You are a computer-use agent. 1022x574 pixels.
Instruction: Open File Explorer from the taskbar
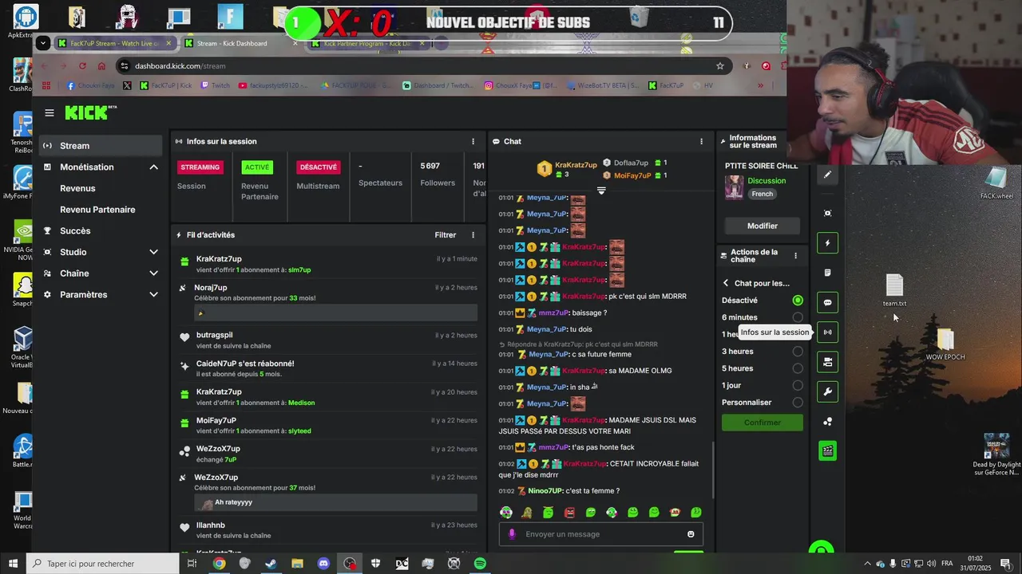point(297,564)
